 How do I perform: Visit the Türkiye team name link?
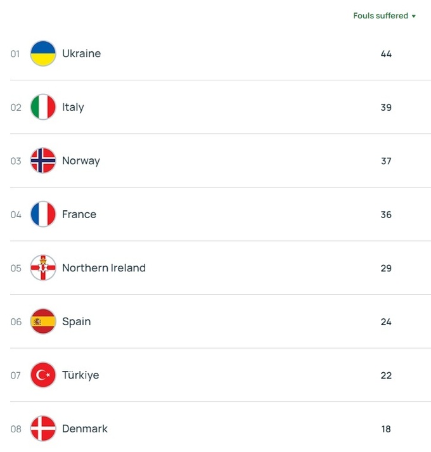80,375
